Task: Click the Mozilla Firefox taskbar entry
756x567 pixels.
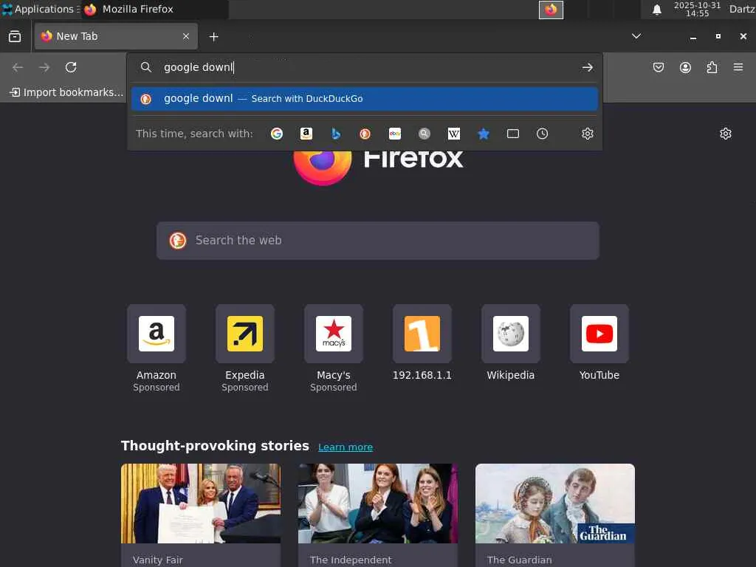Action: point(155,9)
